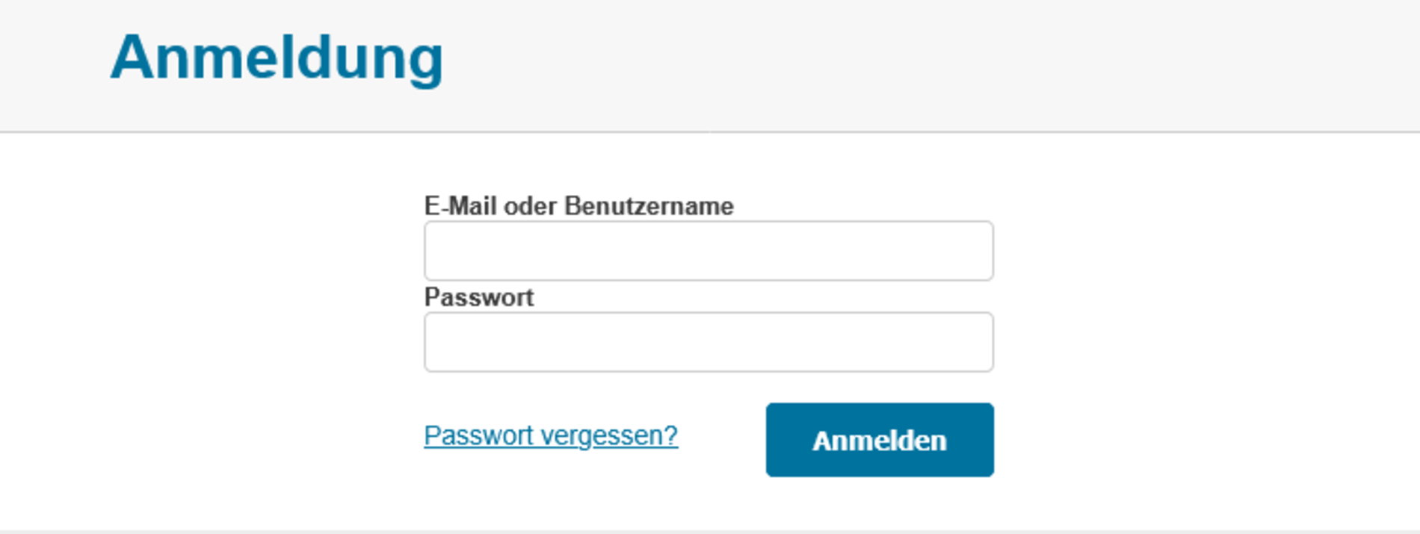Screen dimensions: 1420x534
Task: Log in using the Anmelden button
Action: tap(880, 440)
